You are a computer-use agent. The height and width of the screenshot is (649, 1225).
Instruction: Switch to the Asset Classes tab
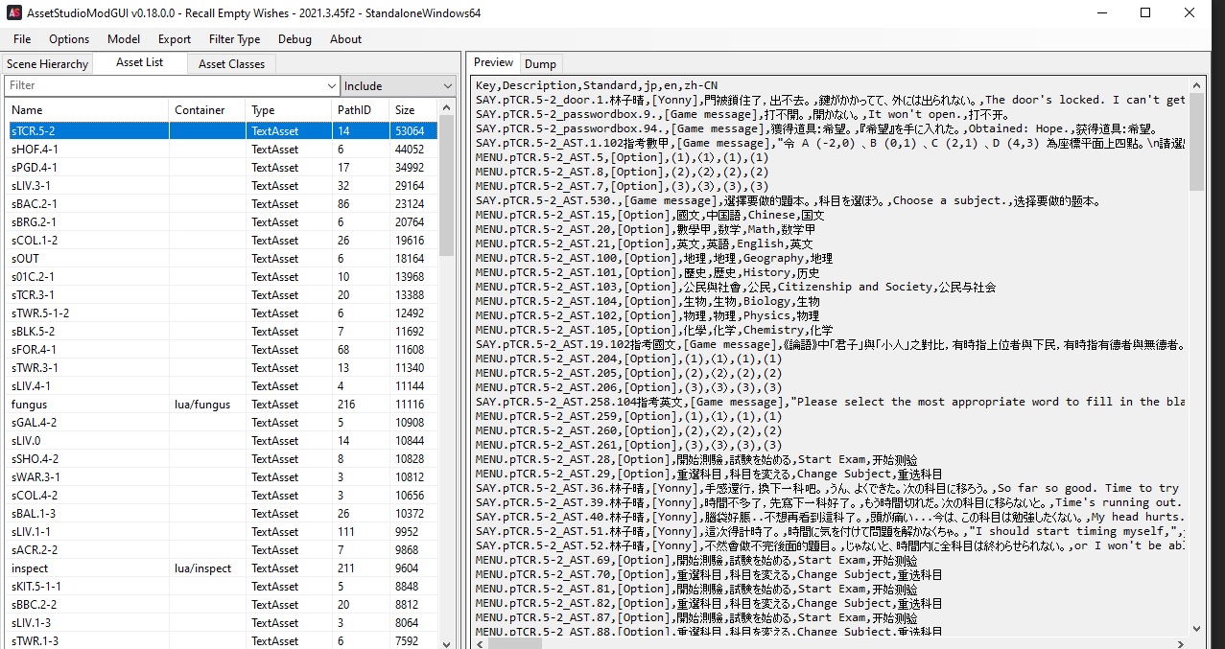(x=231, y=64)
